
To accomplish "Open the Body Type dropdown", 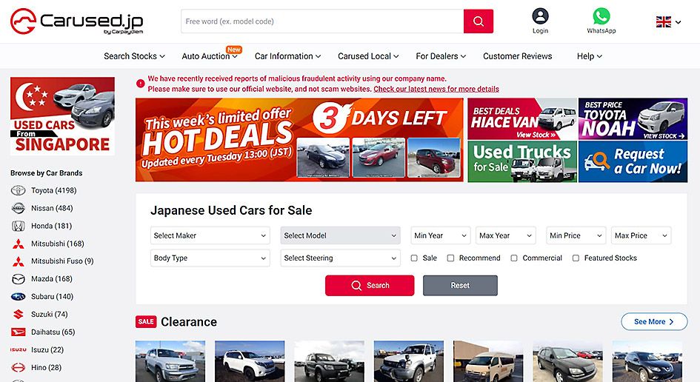I will (210, 258).
